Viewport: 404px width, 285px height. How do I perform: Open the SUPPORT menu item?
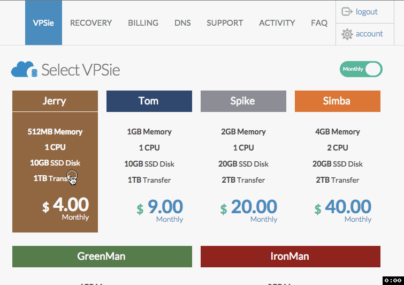(x=225, y=23)
